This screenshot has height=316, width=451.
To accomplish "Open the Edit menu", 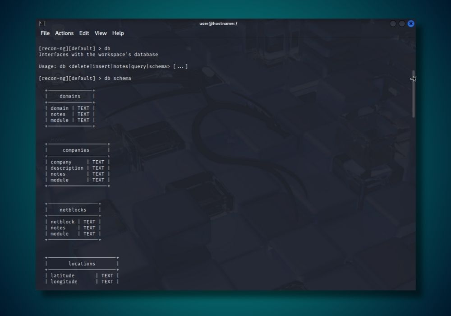I will click(84, 33).
